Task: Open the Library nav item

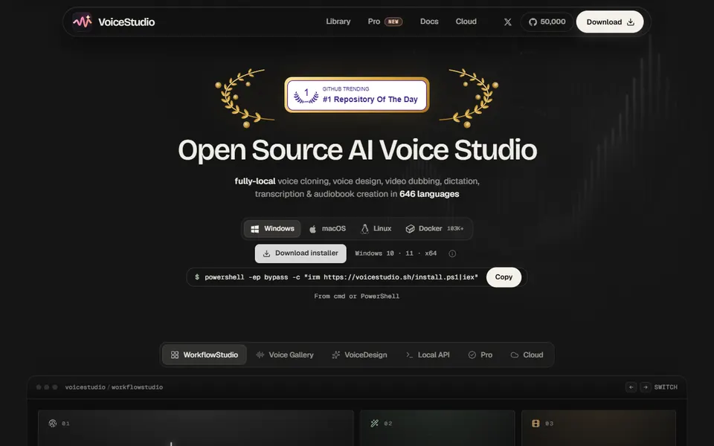Action: coord(338,22)
